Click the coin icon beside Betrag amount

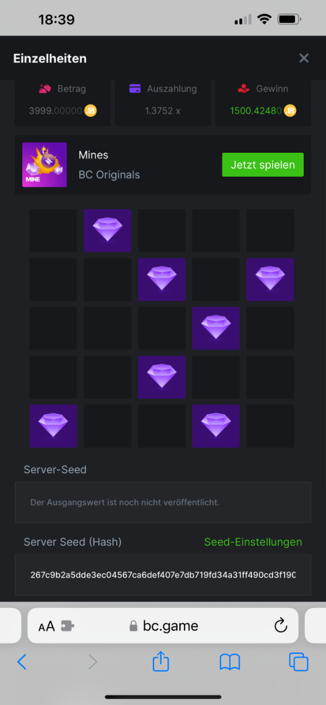coord(90,110)
